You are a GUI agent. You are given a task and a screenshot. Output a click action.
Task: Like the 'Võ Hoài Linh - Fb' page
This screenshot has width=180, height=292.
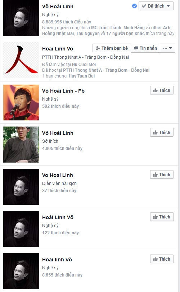(x=162, y=90)
